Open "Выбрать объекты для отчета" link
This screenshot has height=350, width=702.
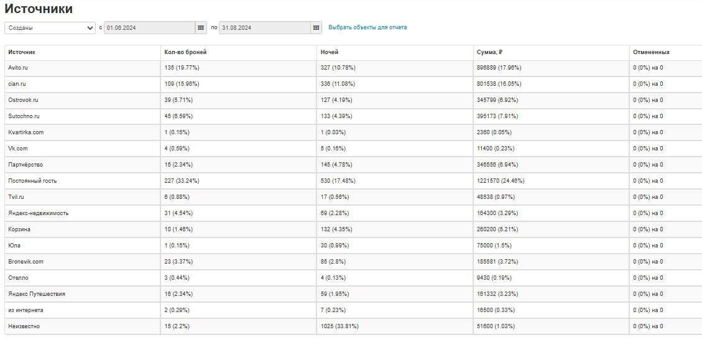(x=367, y=27)
